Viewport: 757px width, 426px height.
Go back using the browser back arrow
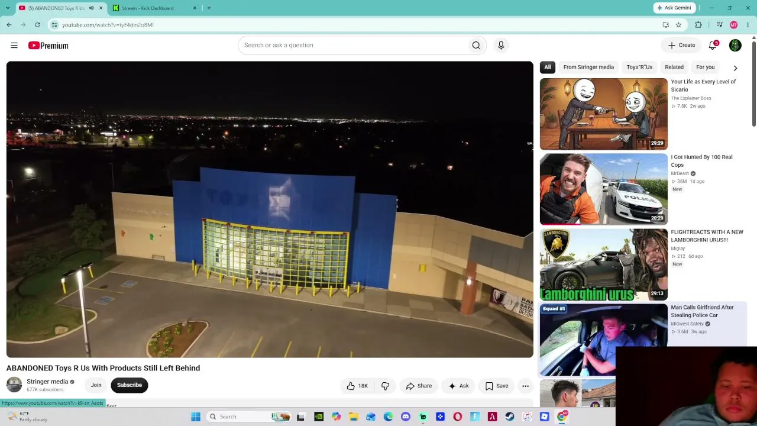point(9,25)
